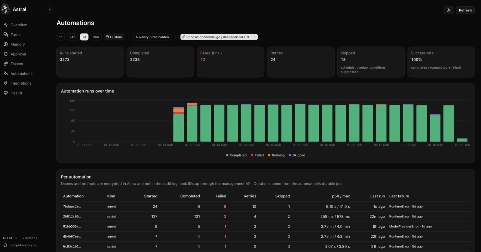Screen dimensions: 481x252
Task: Click the Memory brain icon
Action: click(x=6, y=44)
